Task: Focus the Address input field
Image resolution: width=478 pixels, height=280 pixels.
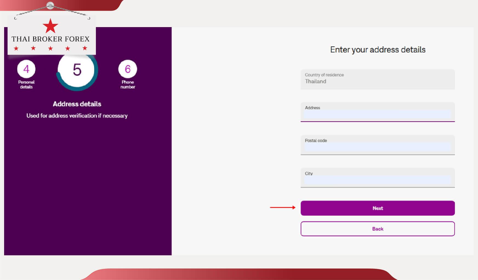Action: point(377,114)
